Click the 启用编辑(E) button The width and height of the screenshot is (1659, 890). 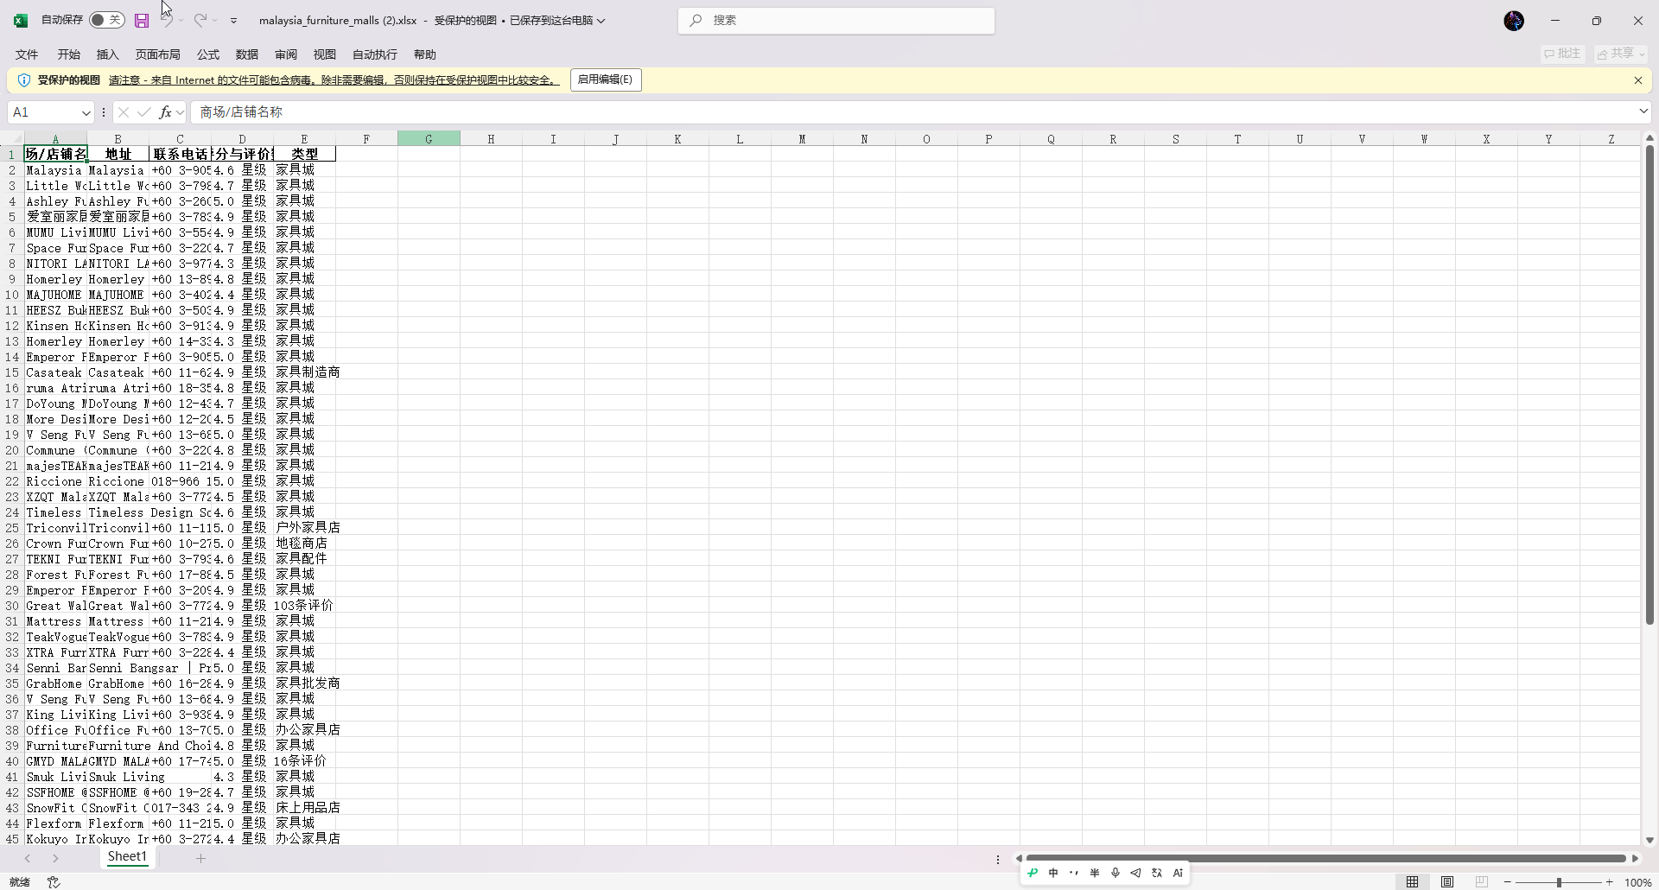tap(606, 80)
